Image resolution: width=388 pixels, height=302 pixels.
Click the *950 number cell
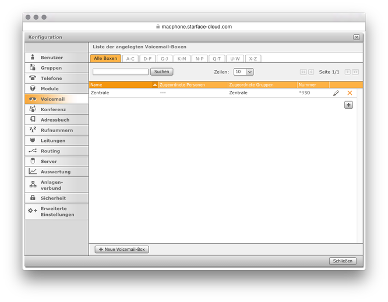304,93
